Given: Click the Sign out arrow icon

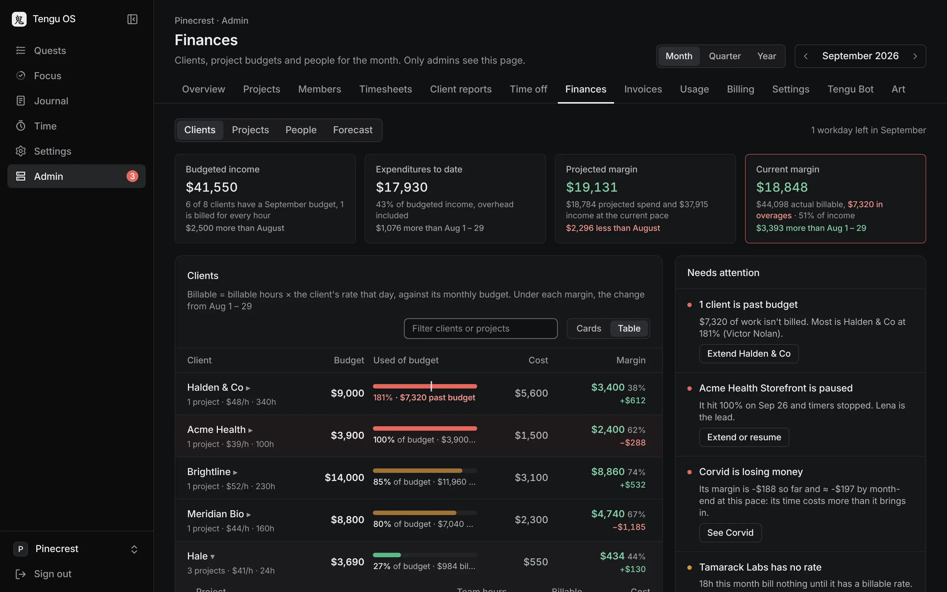Looking at the screenshot, I should pyautogui.click(x=20, y=574).
